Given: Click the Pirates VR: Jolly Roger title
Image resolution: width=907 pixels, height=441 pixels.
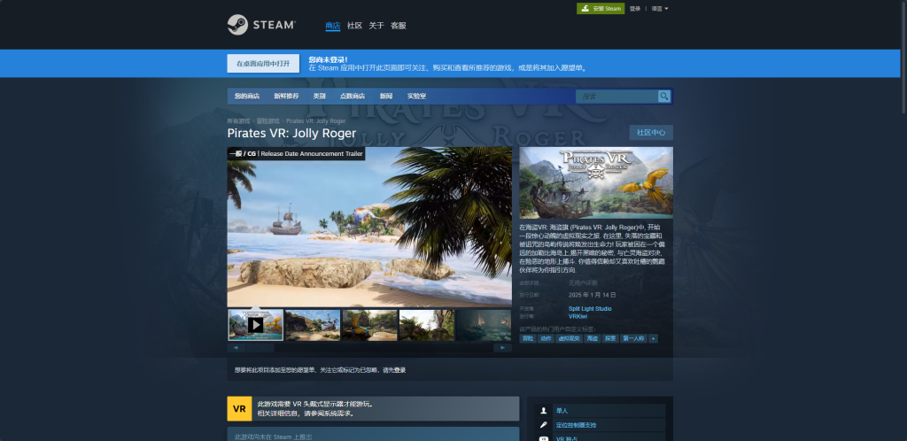Looking at the screenshot, I should tap(291, 134).
